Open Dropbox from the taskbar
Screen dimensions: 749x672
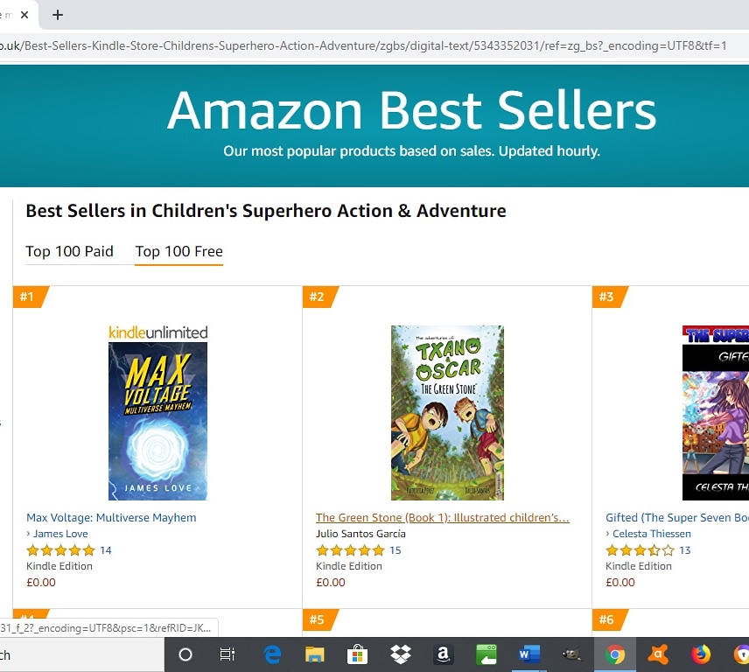pyautogui.click(x=400, y=654)
